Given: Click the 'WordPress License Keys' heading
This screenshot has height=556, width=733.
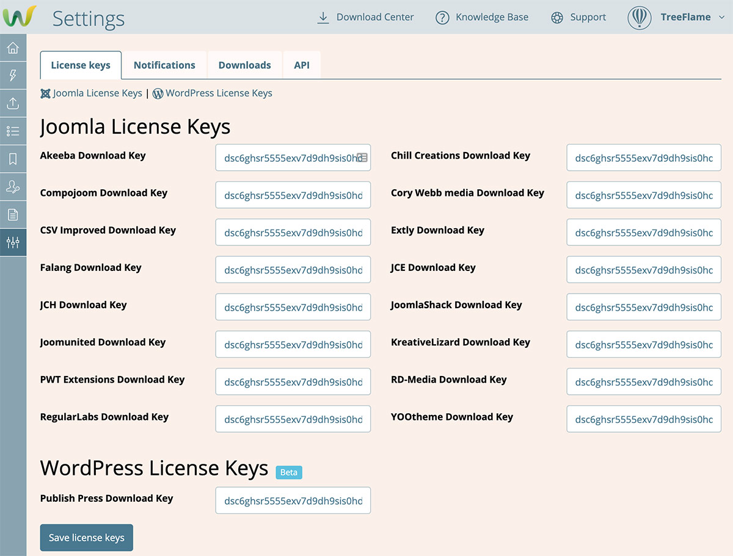Looking at the screenshot, I should (x=155, y=468).
